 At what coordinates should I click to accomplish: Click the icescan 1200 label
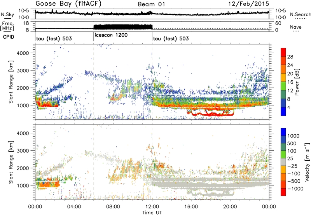click(111, 35)
